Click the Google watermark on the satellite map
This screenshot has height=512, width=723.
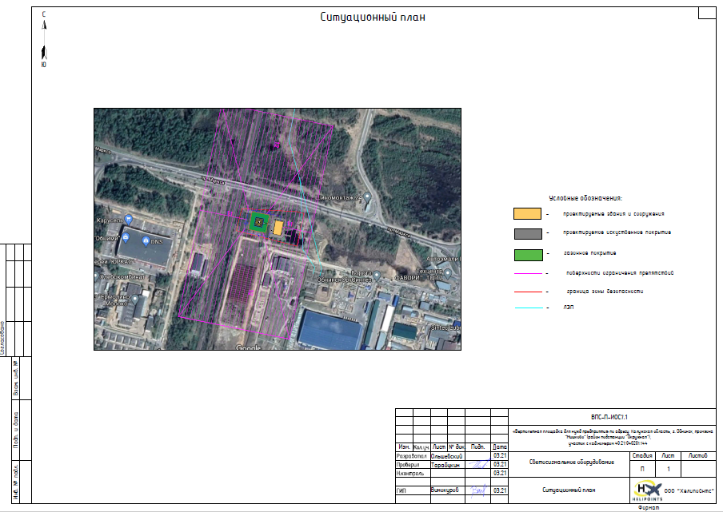click(248, 347)
